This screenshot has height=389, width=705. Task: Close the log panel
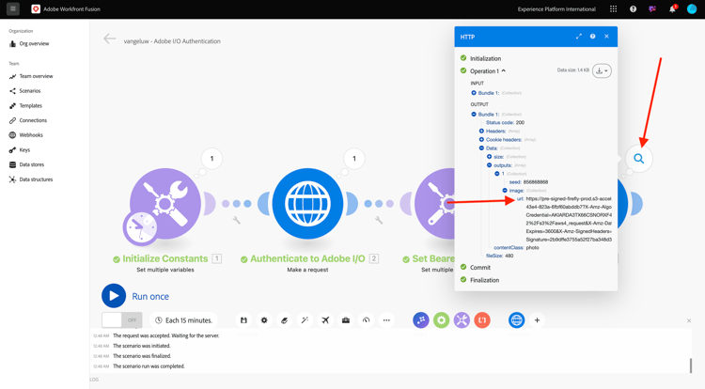coord(689,320)
